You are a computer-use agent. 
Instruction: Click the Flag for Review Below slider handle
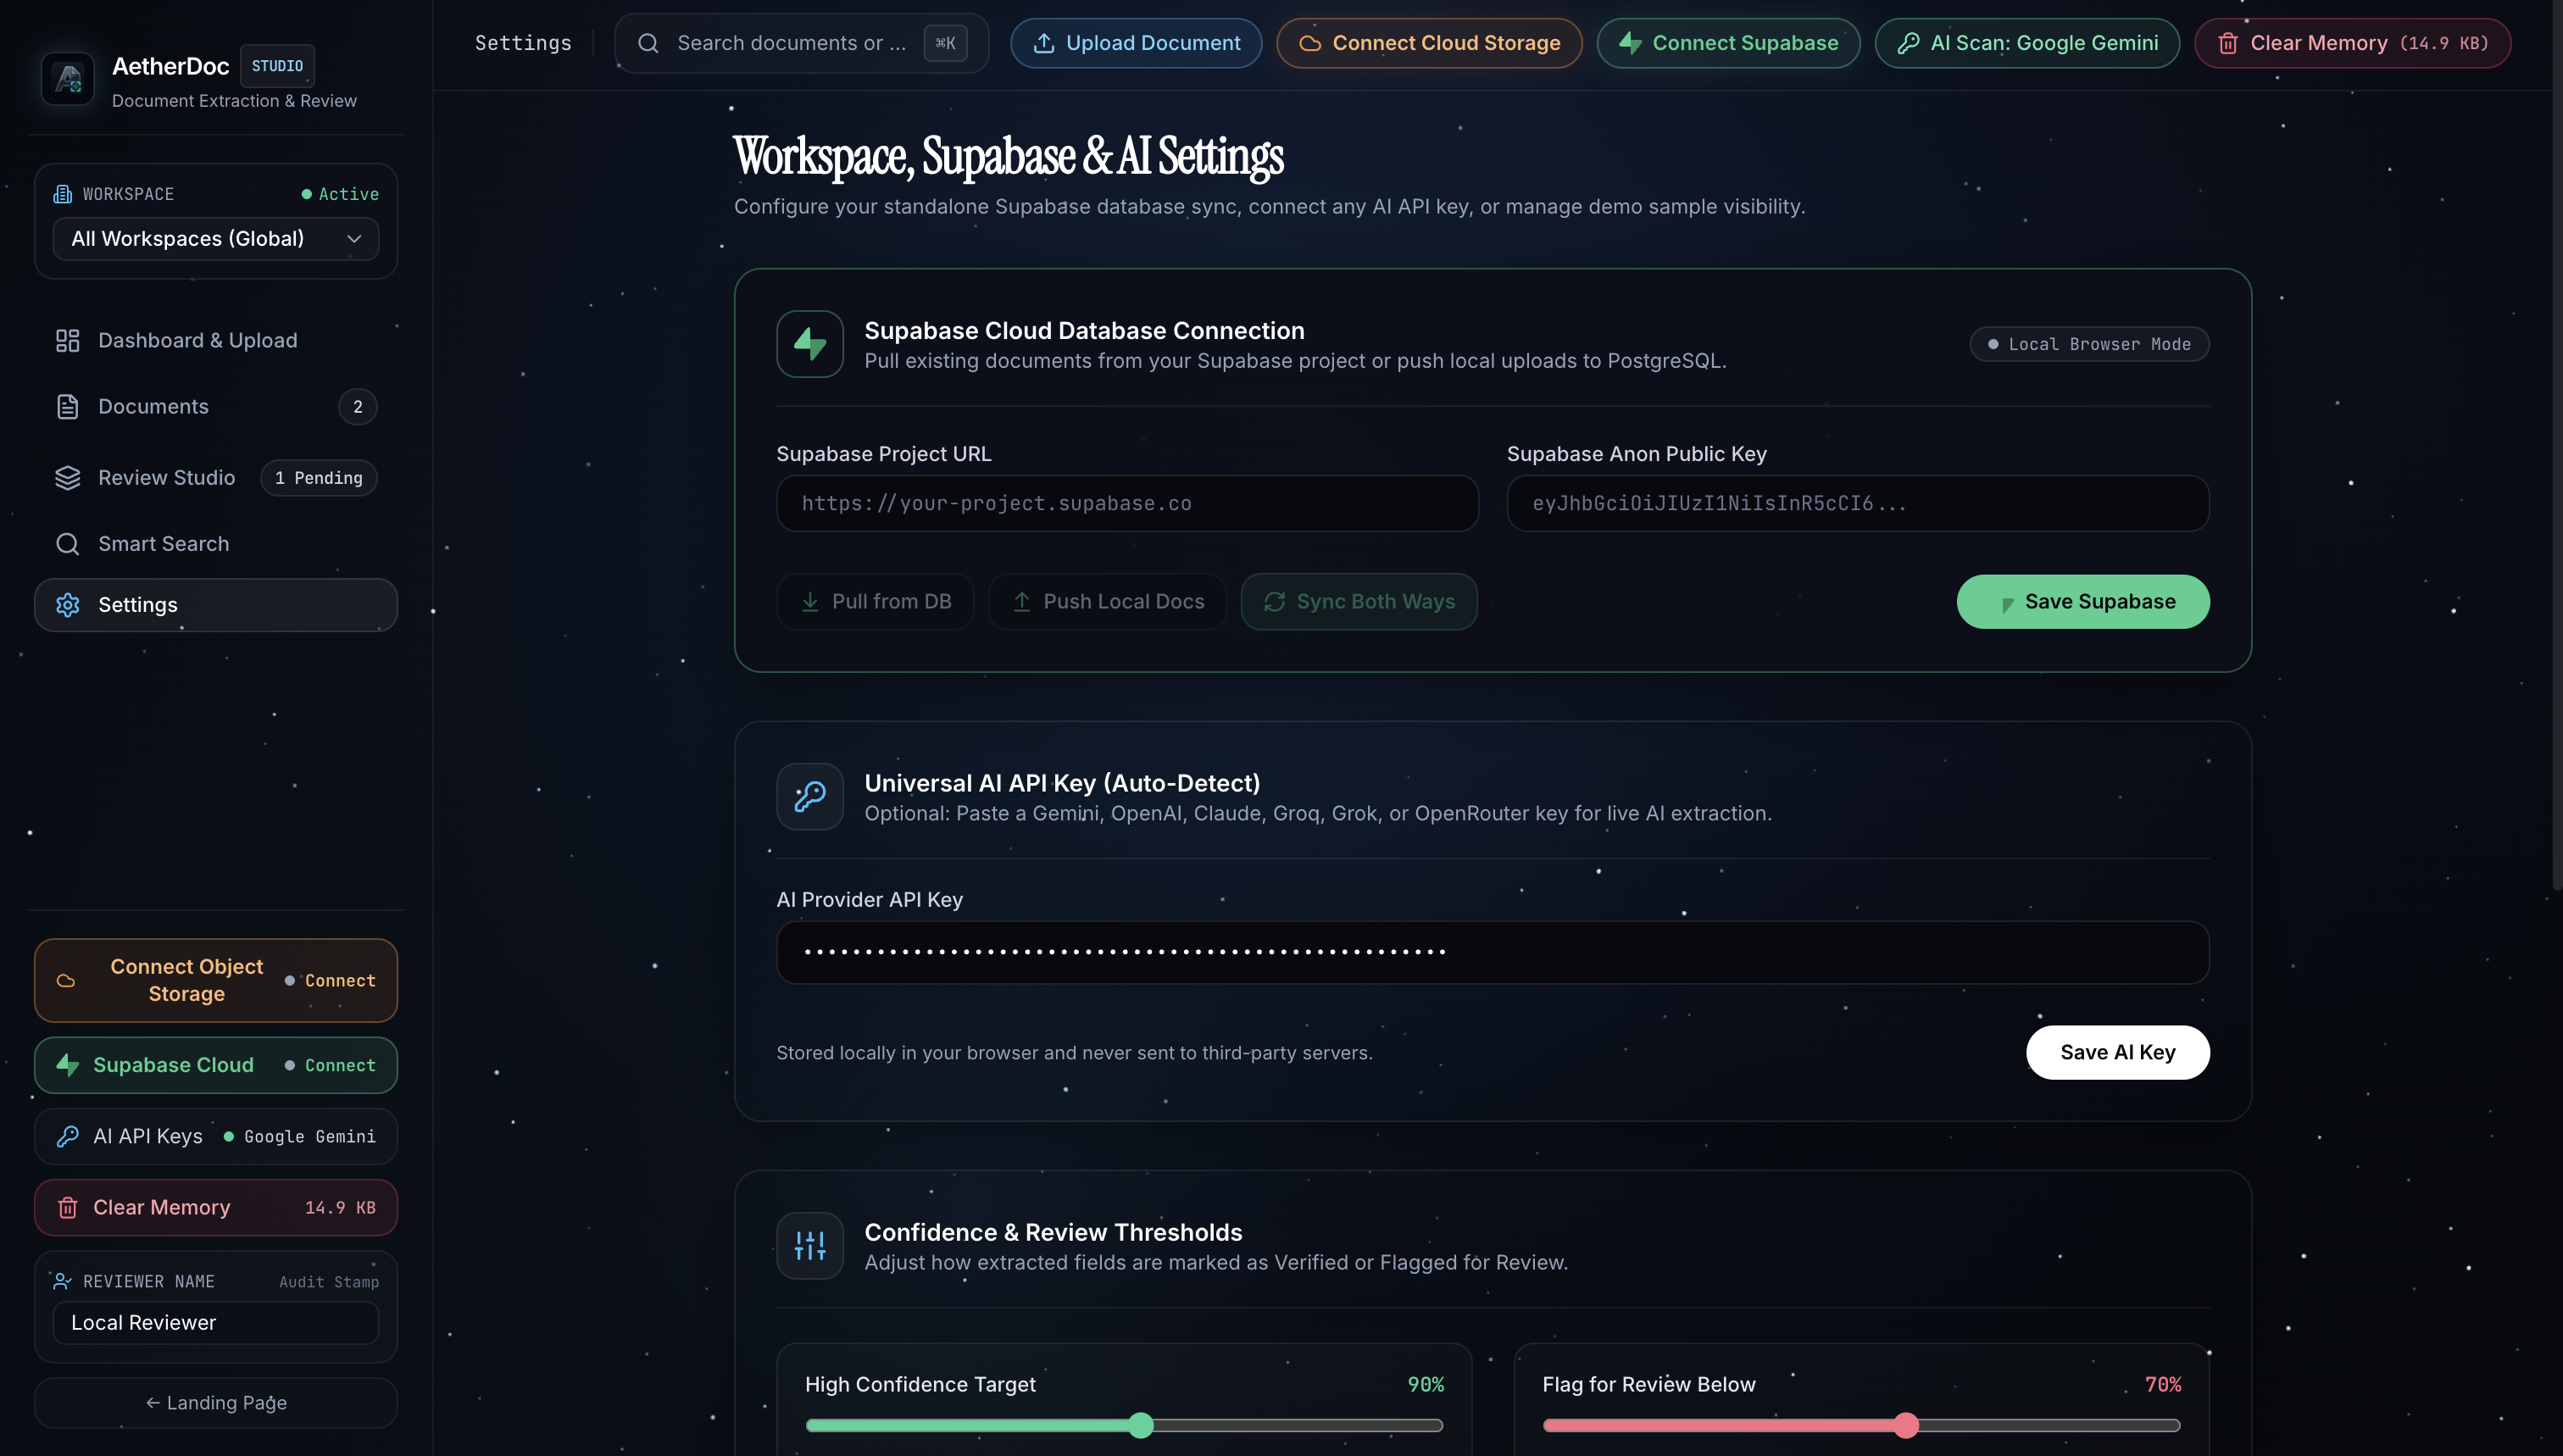pyautogui.click(x=1906, y=1426)
